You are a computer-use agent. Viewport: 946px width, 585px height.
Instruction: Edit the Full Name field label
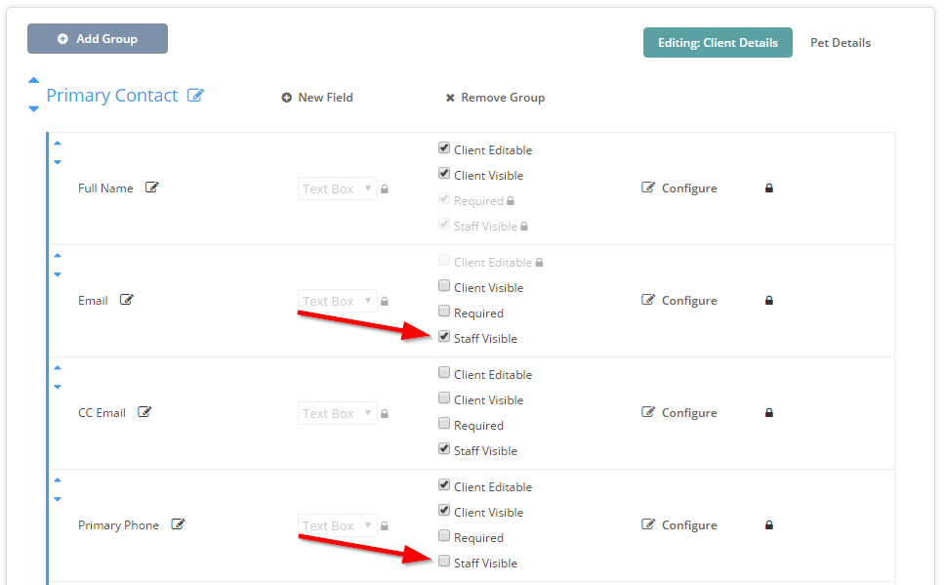[152, 188]
